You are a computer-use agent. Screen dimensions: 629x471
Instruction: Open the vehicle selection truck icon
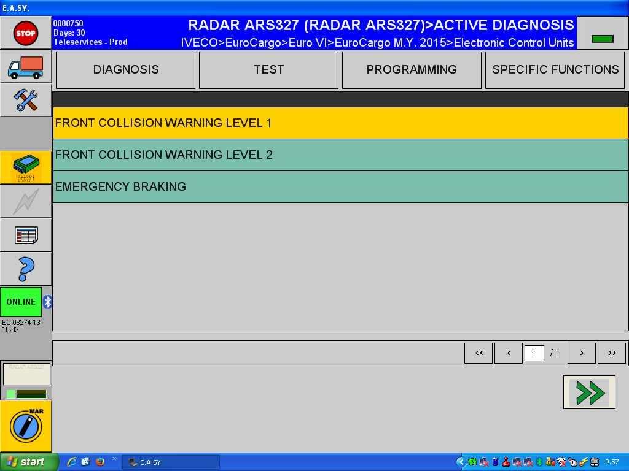pos(26,67)
